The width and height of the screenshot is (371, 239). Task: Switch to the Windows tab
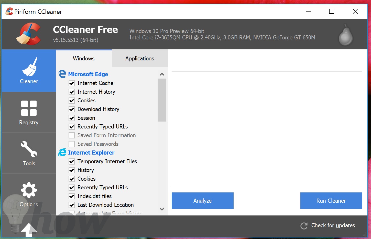[84, 58]
